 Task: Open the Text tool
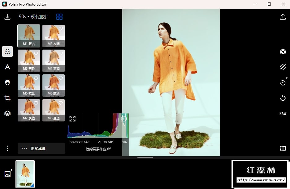coord(7,67)
